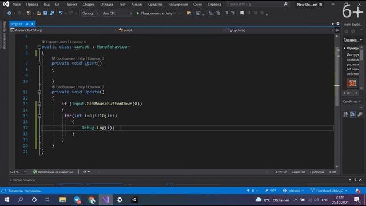Open the Правка menu
This screenshot has height=206, width=366.
coord(32,4)
